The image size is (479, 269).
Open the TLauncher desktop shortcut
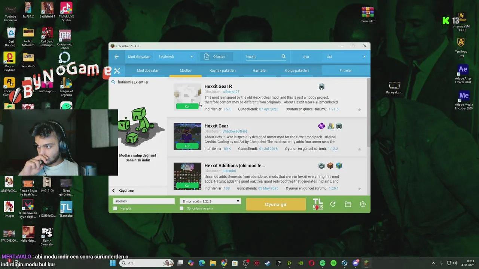[x=66, y=209]
